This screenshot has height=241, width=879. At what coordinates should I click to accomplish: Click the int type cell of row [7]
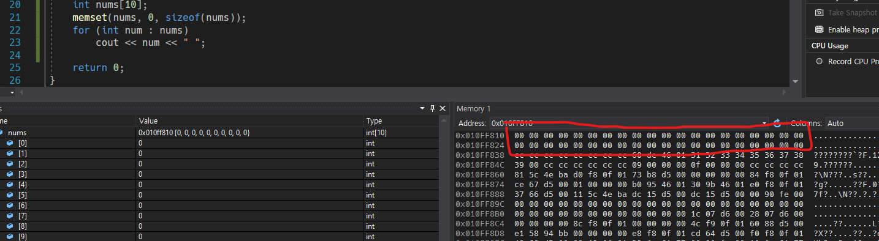(x=401, y=215)
